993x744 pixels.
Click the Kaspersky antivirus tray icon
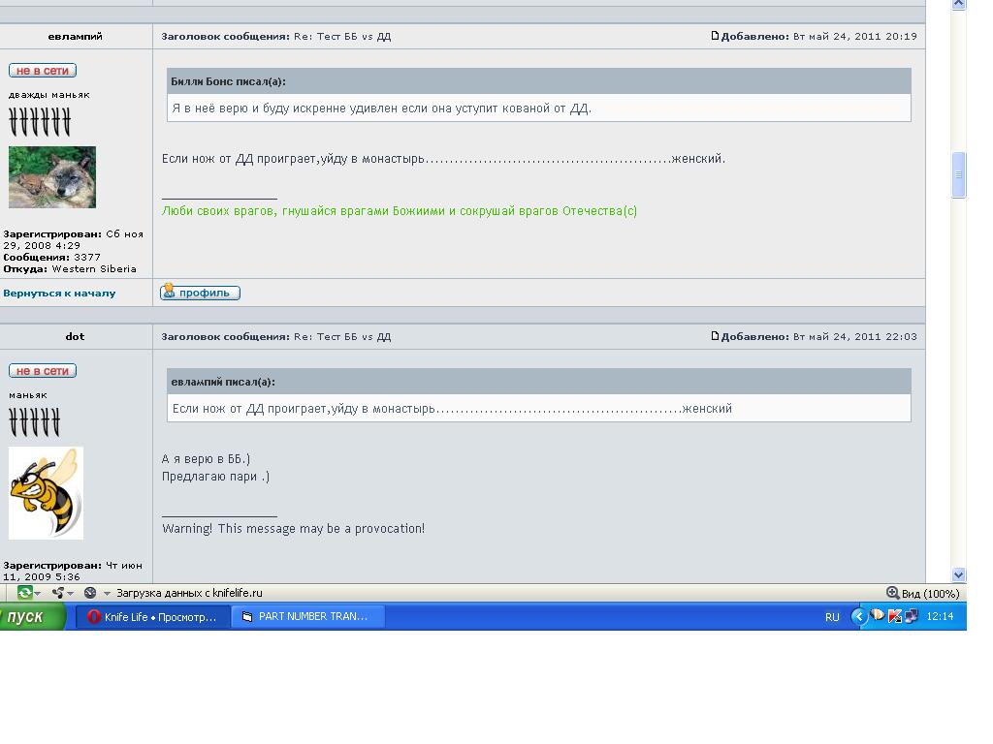point(895,616)
